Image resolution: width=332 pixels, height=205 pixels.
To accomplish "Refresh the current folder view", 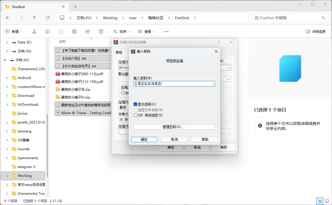I will [x=48, y=18].
